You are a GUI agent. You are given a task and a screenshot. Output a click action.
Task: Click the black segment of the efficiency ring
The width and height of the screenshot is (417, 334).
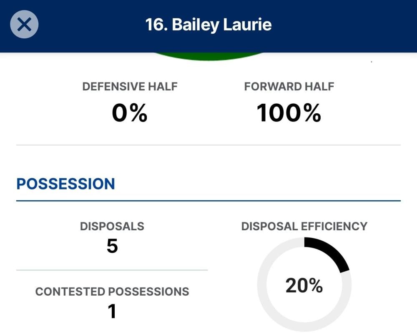[332, 251]
